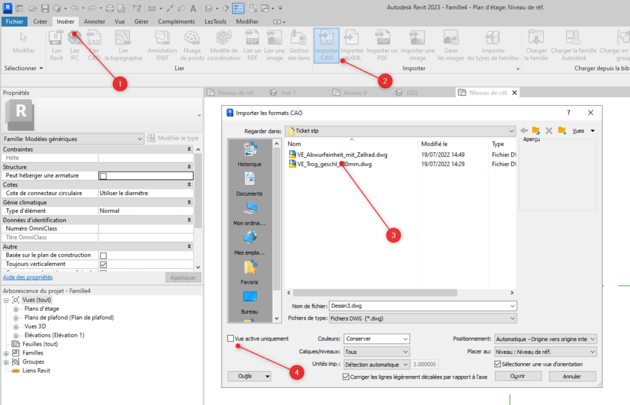Select the Lier IFC tool
Image resolution: width=630 pixels, height=405 pixels.
[x=75, y=46]
